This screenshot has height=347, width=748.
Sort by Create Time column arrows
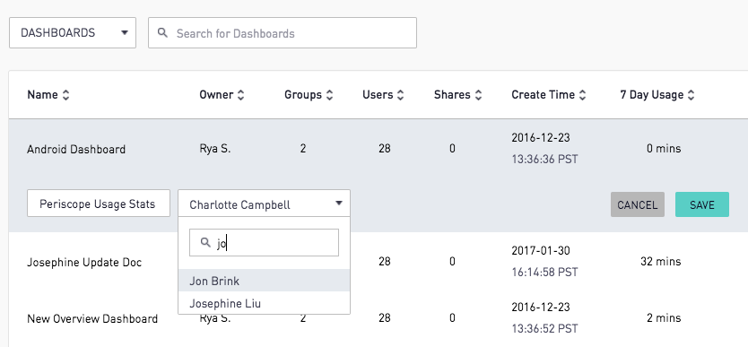tap(582, 95)
